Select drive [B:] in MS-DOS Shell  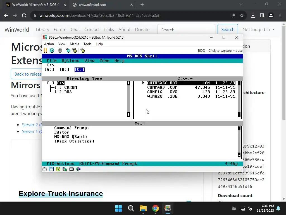coord(65,69)
